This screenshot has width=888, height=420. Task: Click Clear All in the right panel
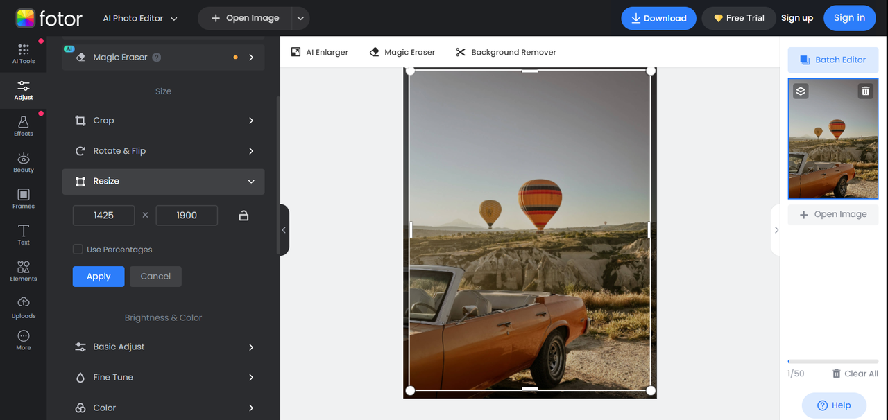pos(855,374)
